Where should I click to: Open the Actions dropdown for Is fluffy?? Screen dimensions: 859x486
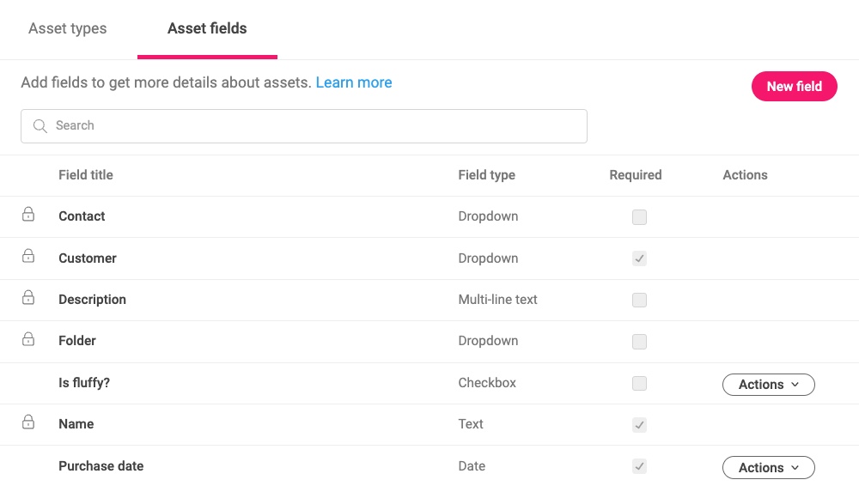[769, 385]
